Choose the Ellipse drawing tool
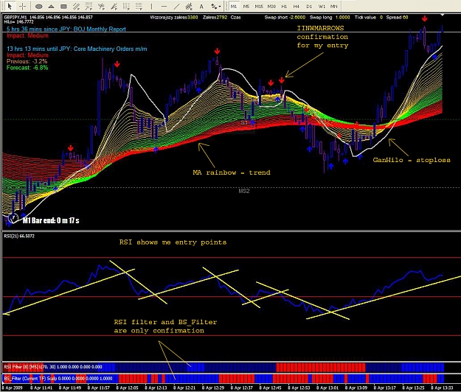The width and height of the screenshot is (461, 392). (x=39, y=6)
